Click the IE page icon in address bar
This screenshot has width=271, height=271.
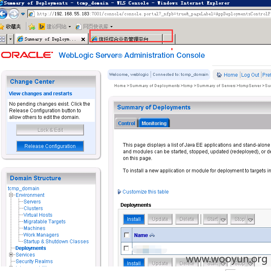31,14
